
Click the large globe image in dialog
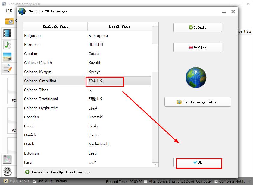tap(196, 78)
